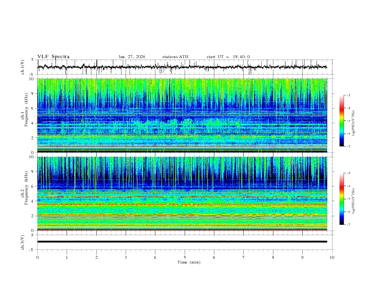Click the "8" kHz tick of ch.1 spectrogram
Image resolution: width=374 pixels, height=289 pixels.
coord(33,93)
